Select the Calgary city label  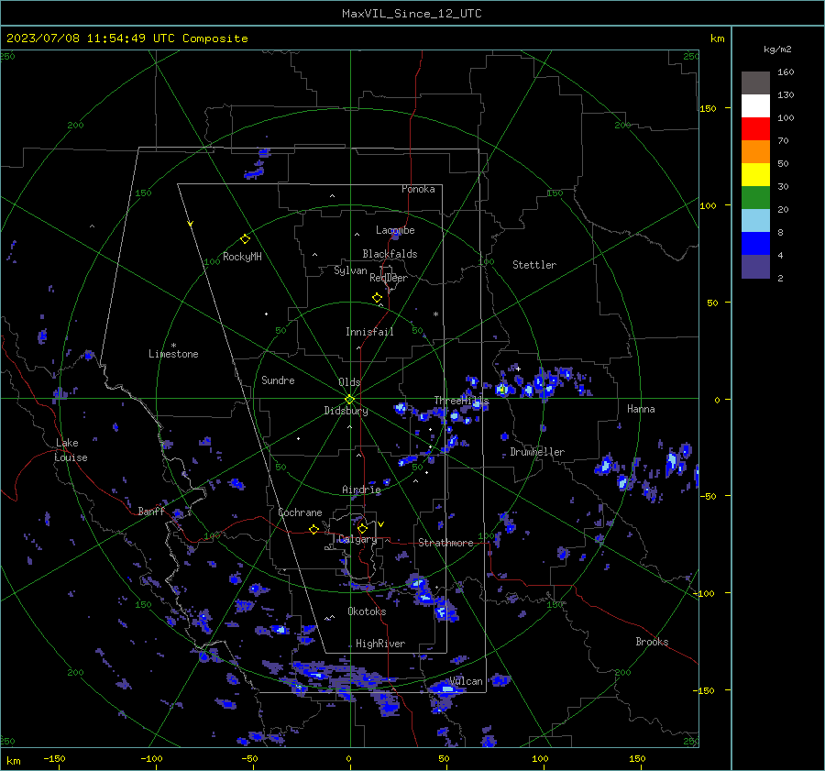[357, 539]
